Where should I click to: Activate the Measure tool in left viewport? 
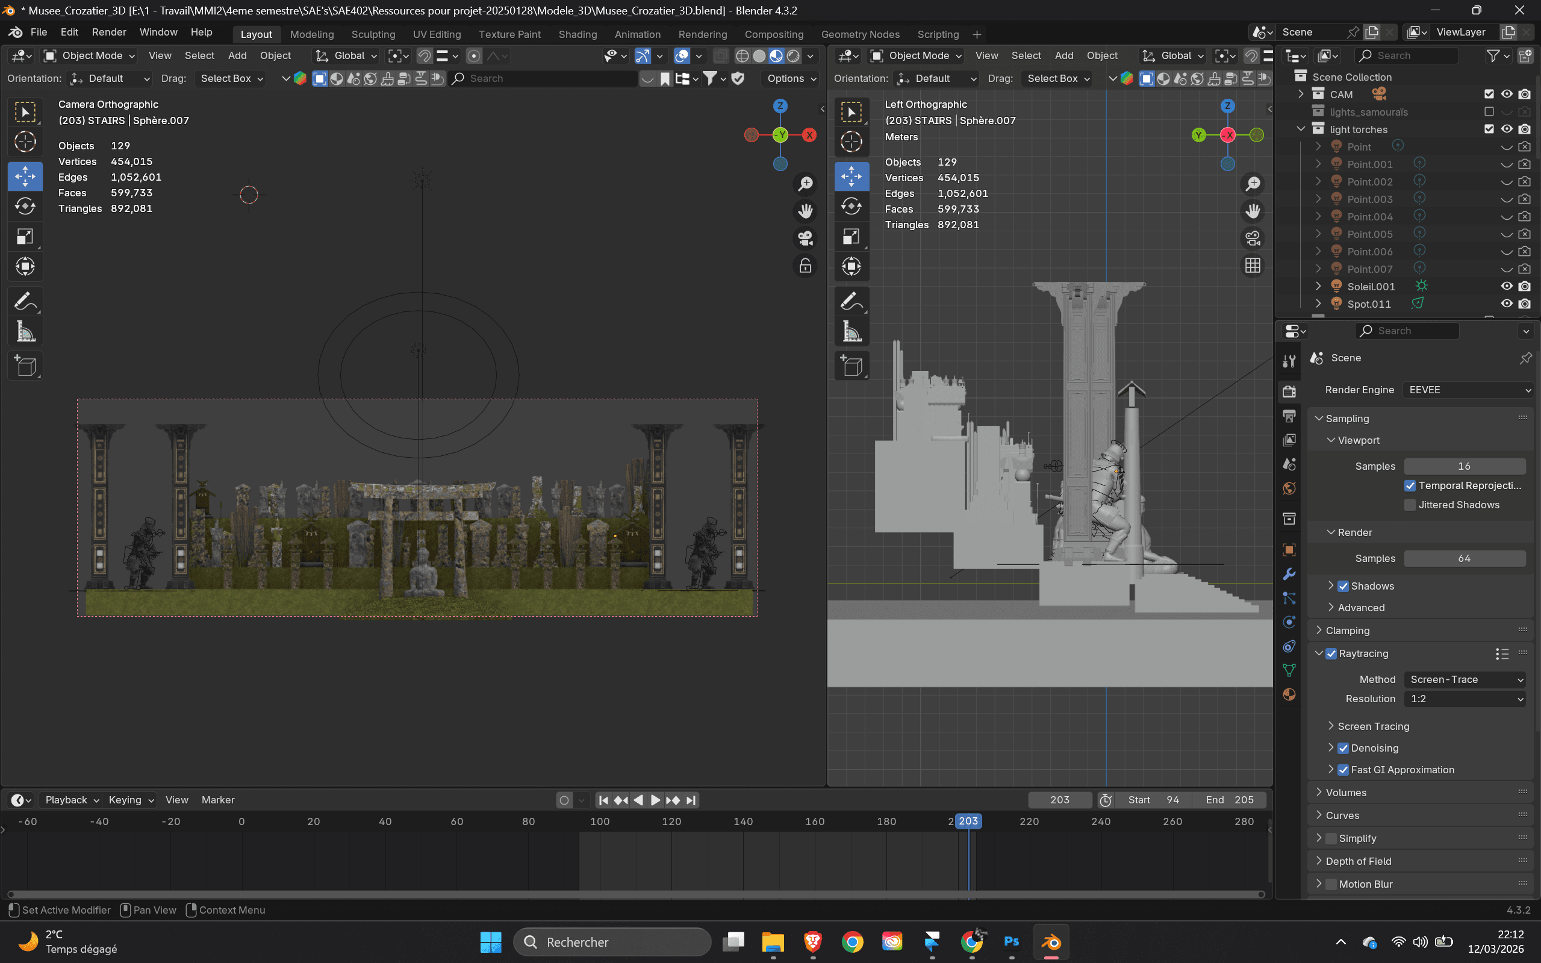(25, 332)
